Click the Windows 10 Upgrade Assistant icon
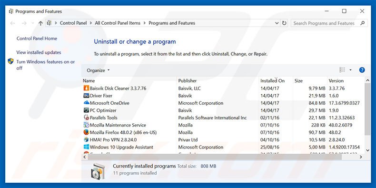The width and height of the screenshot is (376, 188). (86, 147)
